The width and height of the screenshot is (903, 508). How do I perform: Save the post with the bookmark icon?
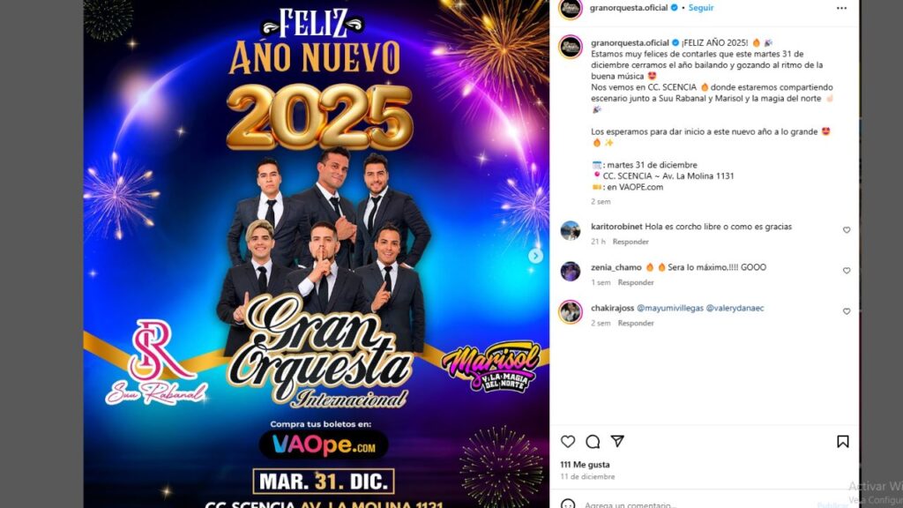(x=842, y=441)
